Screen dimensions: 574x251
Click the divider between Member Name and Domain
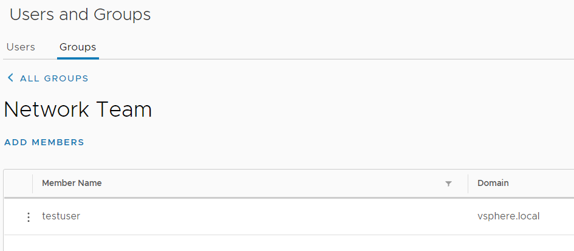click(468, 183)
